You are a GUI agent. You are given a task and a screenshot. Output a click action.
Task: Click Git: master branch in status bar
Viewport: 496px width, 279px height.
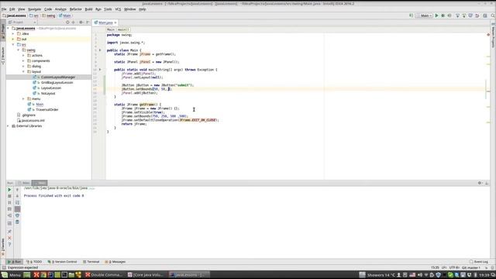pyautogui.click(x=470, y=268)
